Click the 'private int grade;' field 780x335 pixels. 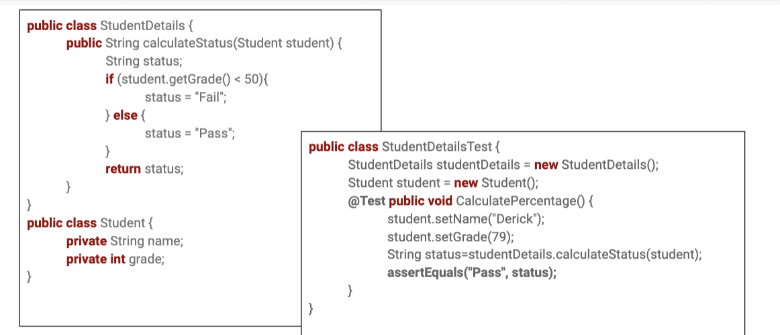[x=115, y=259]
